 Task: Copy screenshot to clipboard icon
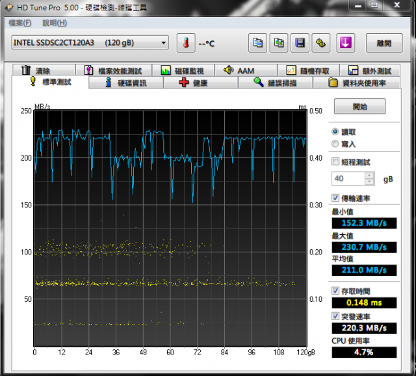tap(279, 43)
